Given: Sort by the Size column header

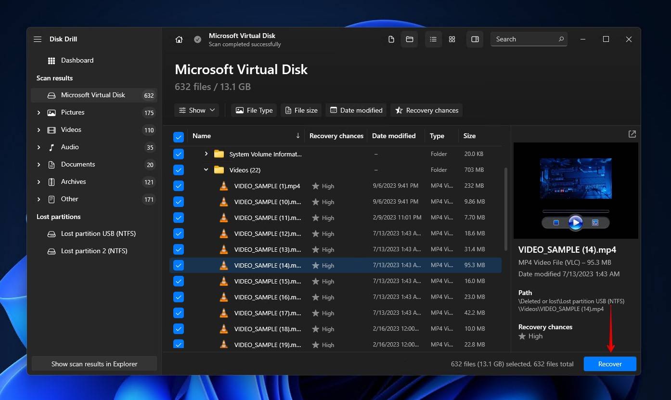Looking at the screenshot, I should click(x=470, y=136).
